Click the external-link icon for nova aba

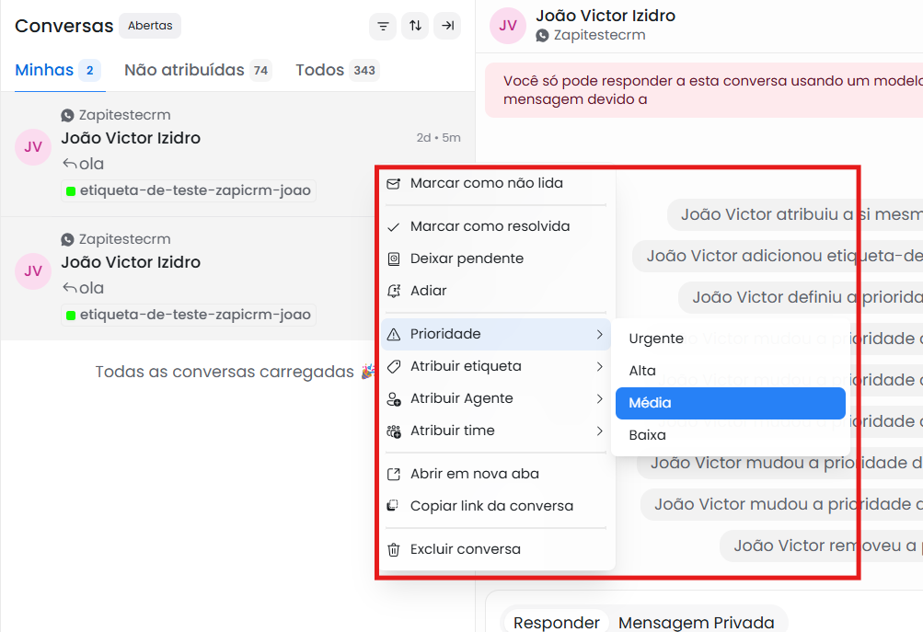393,475
